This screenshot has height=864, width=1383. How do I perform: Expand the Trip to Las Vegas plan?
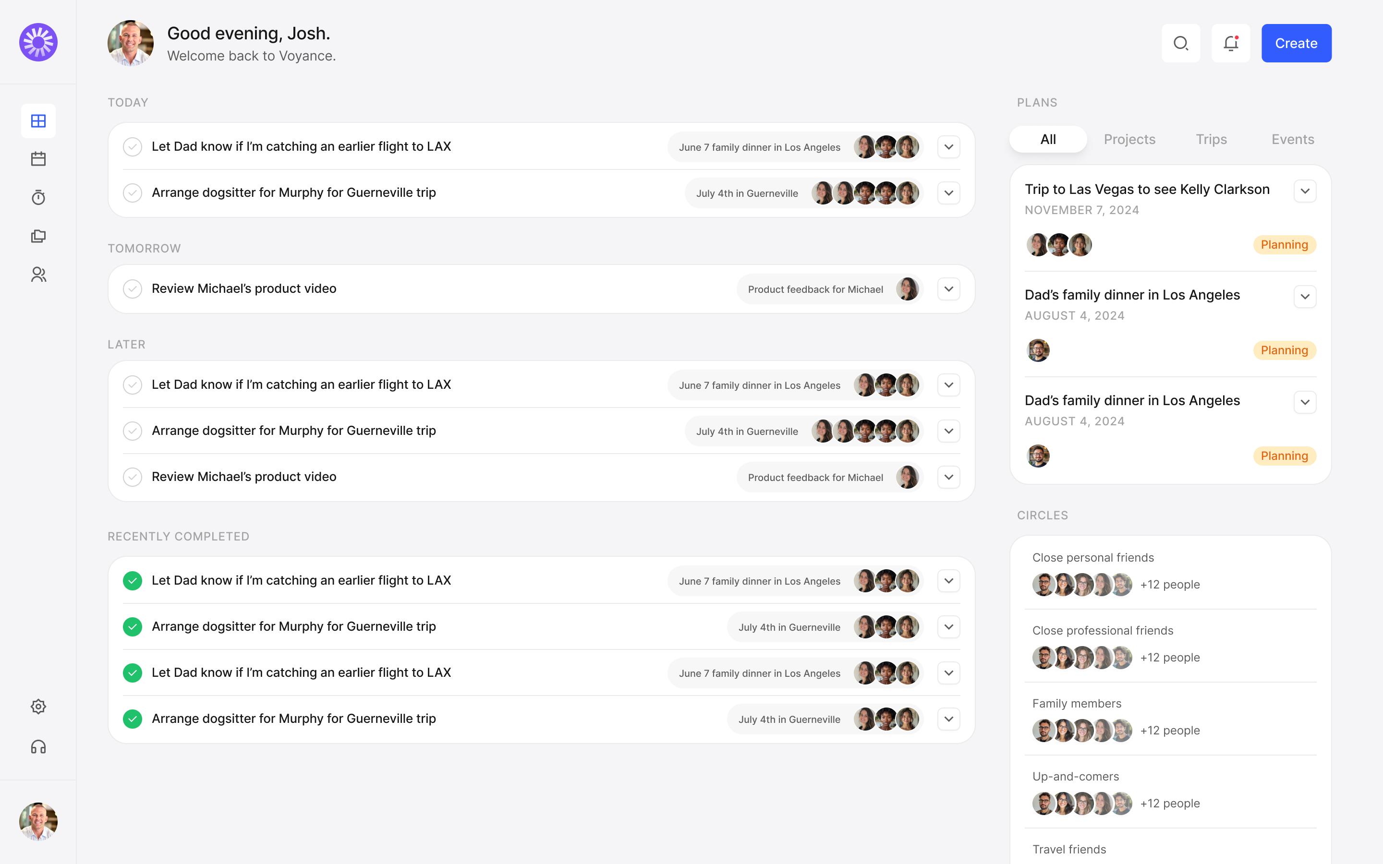(1305, 190)
